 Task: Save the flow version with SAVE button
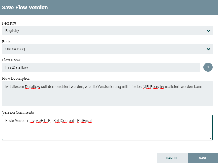pyautogui.click(x=203, y=158)
